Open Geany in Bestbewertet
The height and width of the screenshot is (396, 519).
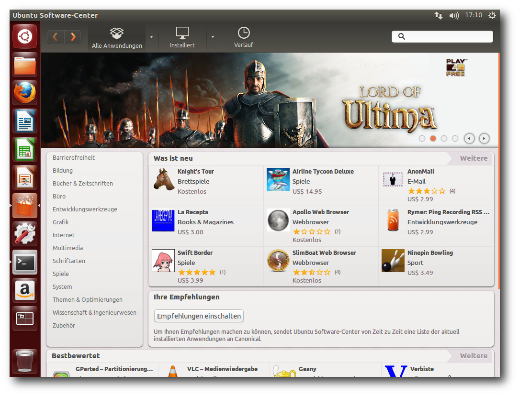[326, 370]
